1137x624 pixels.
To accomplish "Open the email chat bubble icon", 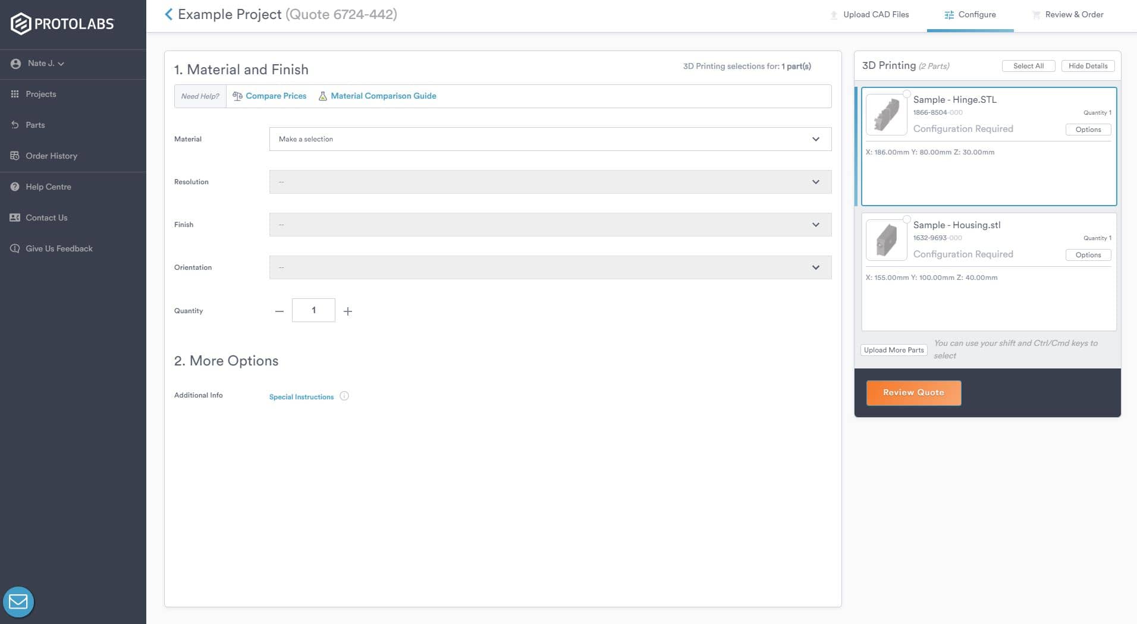I will click(18, 602).
